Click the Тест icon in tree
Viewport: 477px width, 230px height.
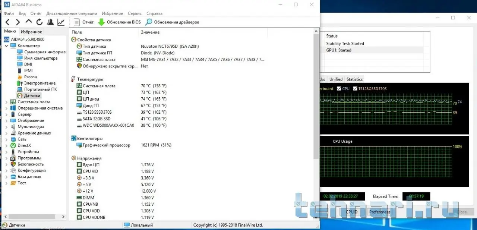[x=13, y=183]
